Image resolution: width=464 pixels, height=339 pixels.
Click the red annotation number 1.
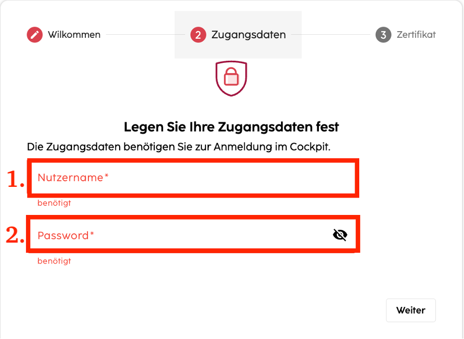pyautogui.click(x=15, y=179)
